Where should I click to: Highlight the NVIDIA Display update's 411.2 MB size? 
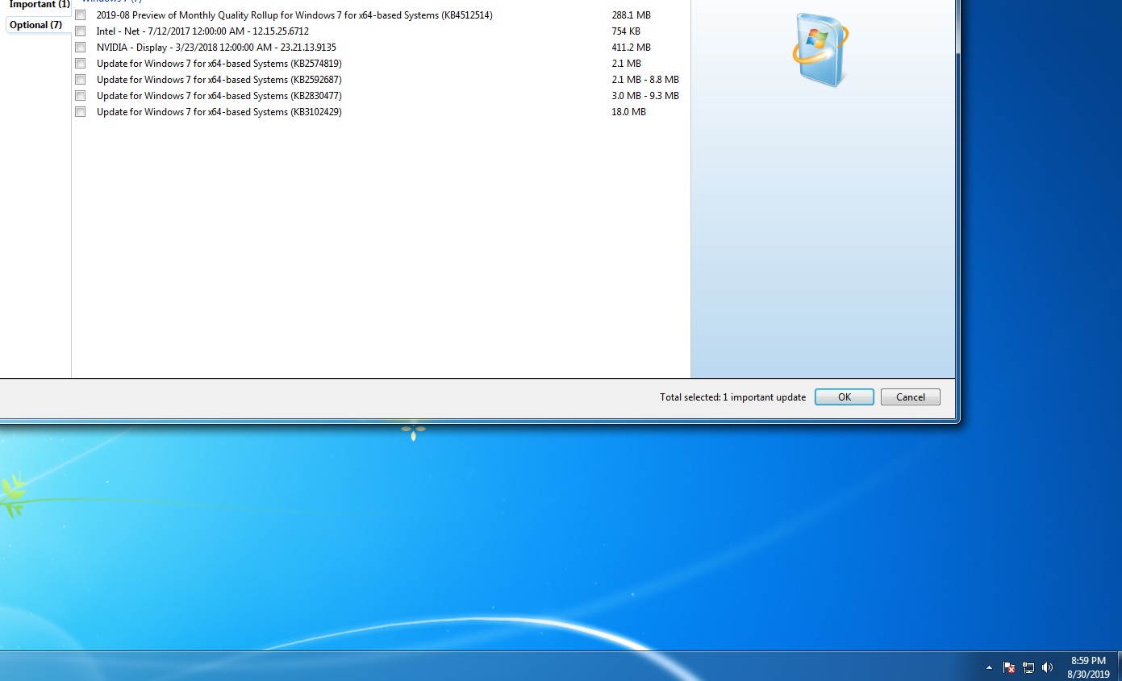click(631, 48)
